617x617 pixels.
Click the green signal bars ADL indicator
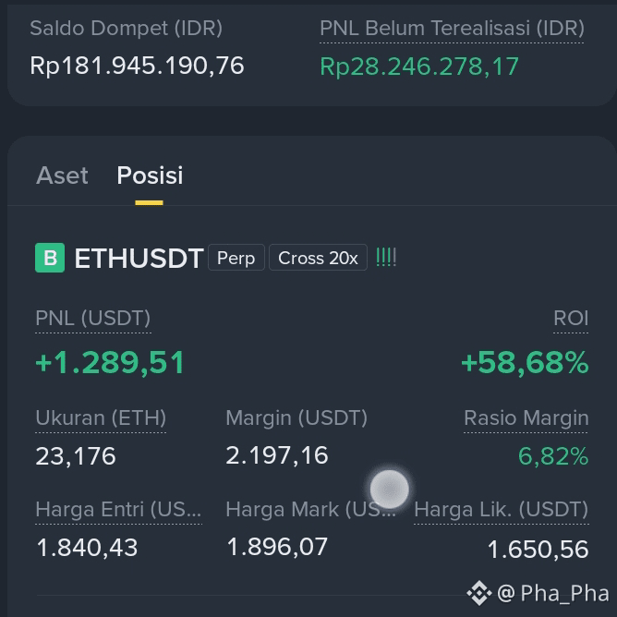[386, 258]
